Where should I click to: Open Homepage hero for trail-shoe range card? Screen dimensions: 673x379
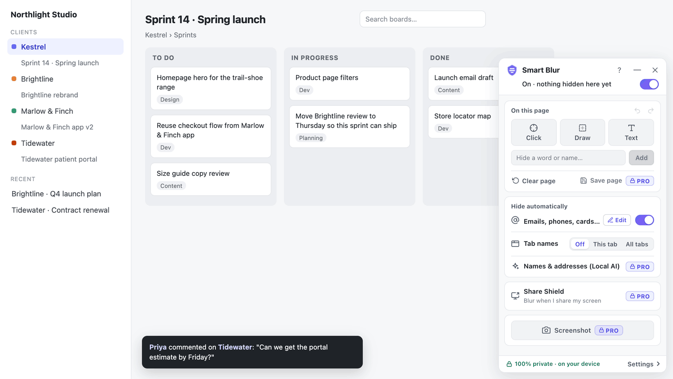coord(211,88)
